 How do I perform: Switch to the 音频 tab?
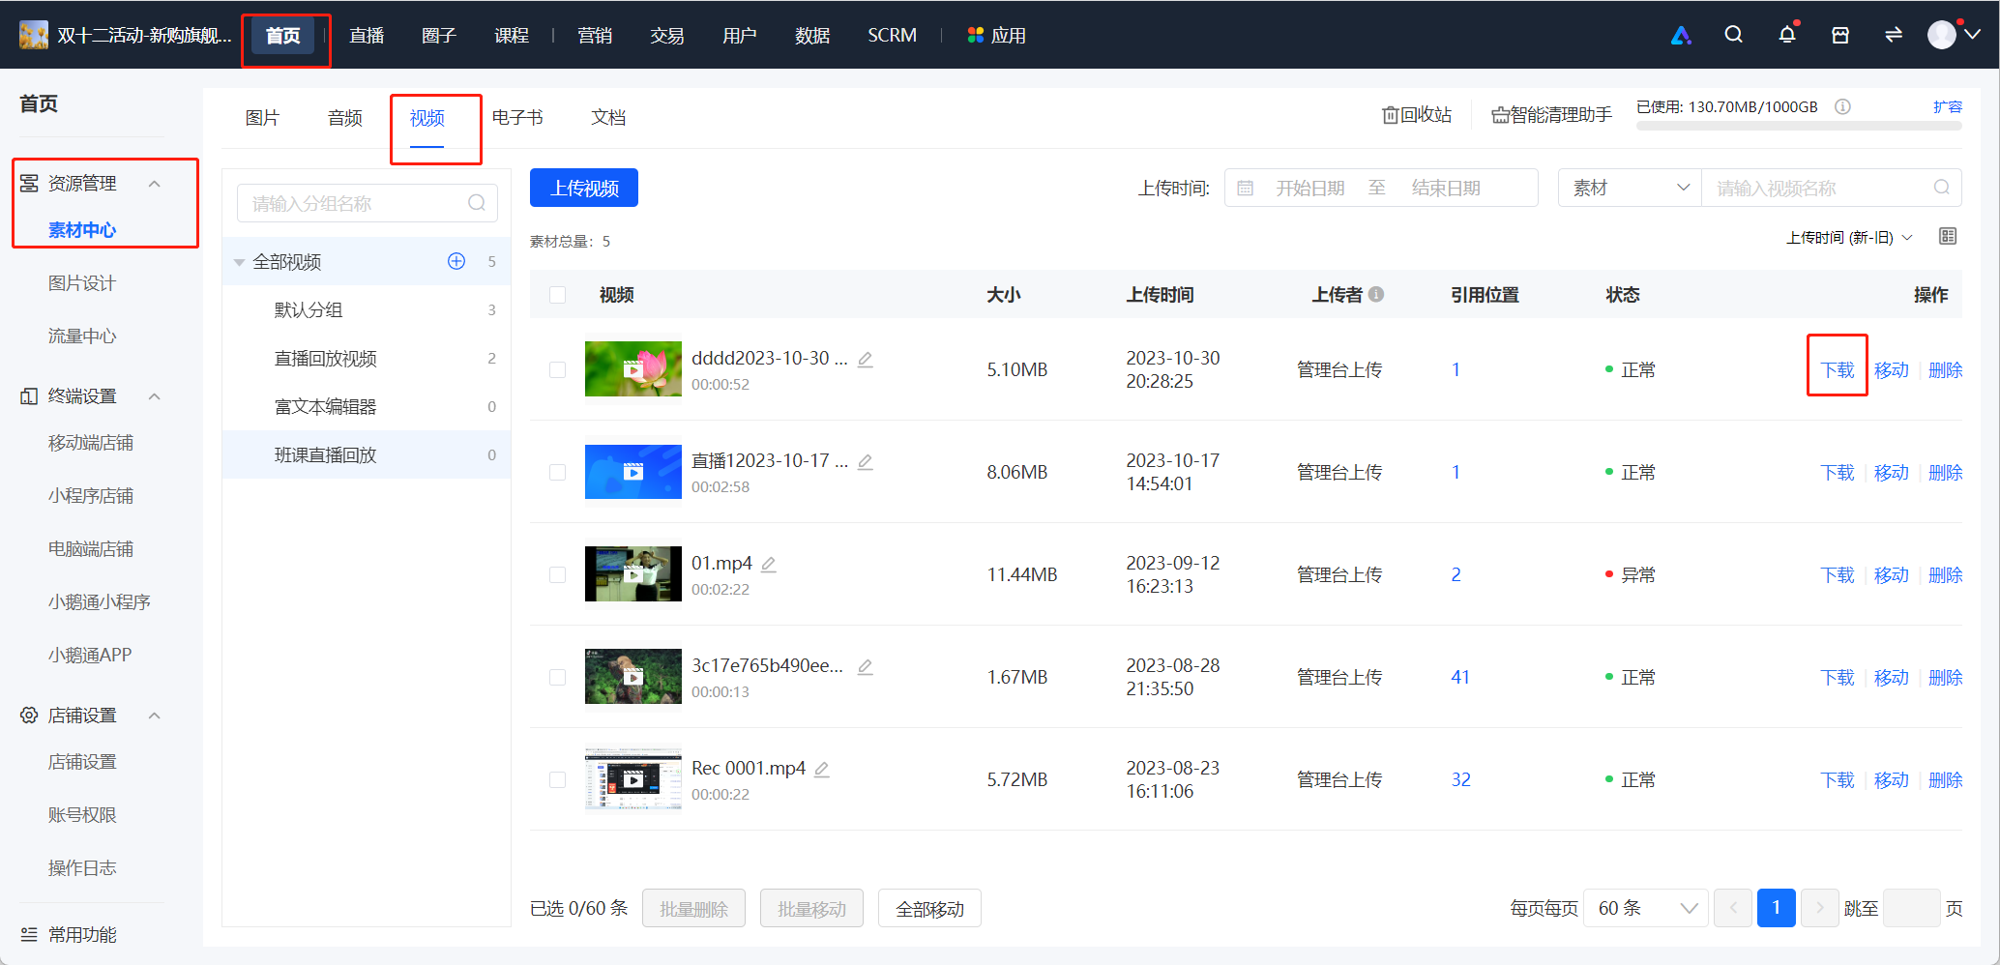click(x=344, y=117)
